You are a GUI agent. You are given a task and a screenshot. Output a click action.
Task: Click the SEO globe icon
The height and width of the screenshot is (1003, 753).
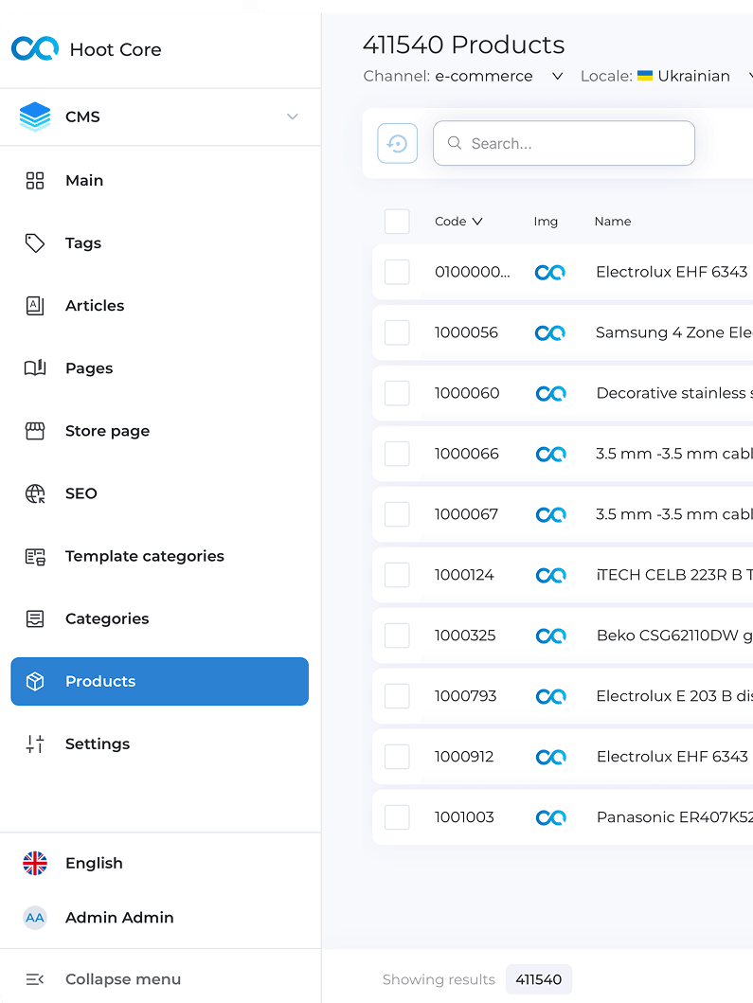point(34,493)
